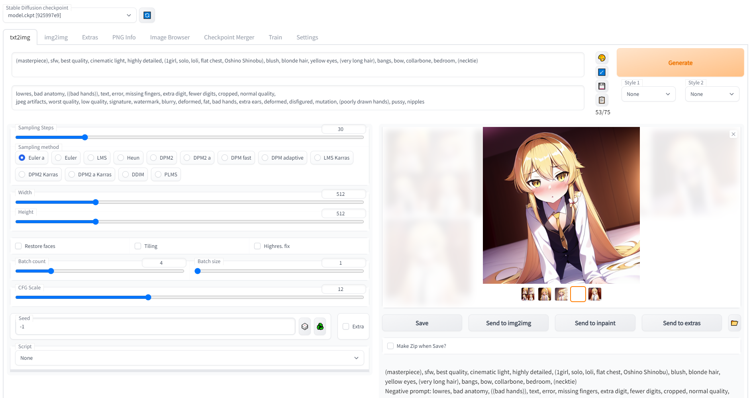Toggle the Extra seed checkbox
This screenshot has height=398, width=753.
tap(346, 326)
